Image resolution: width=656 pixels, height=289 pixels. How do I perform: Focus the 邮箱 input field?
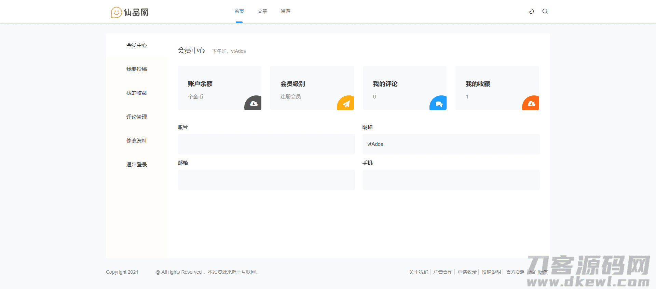[266, 180]
